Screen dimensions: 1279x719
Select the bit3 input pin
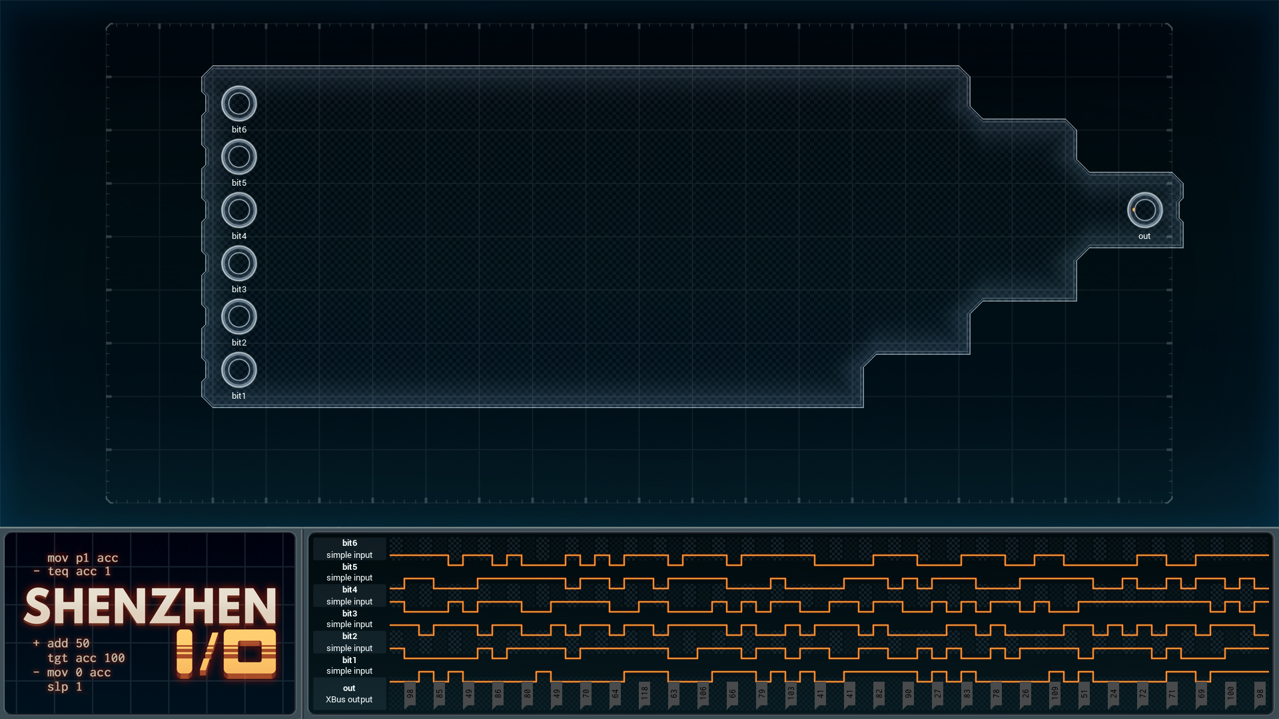[238, 264]
